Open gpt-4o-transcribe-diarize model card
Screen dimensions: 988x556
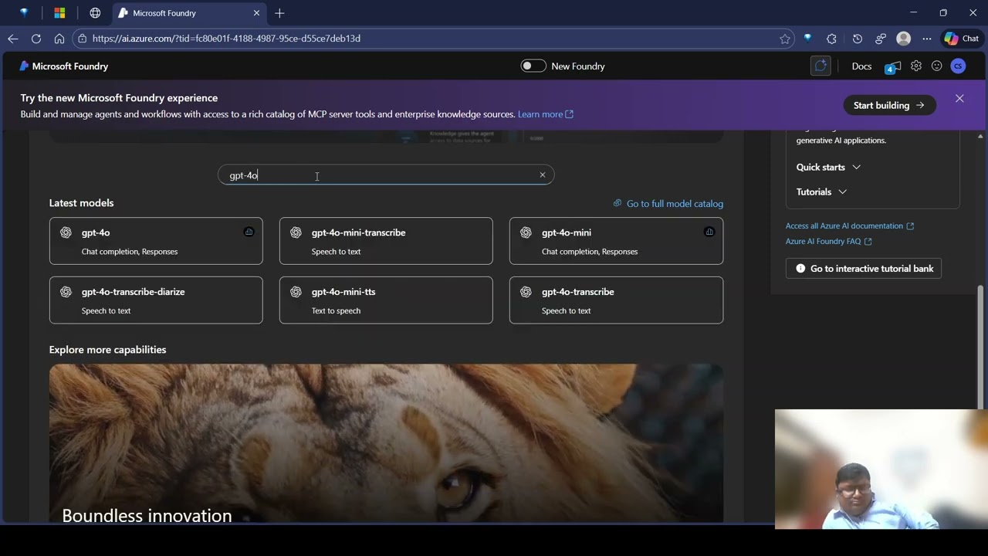[x=156, y=300]
